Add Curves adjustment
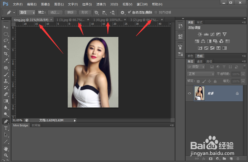Screen dimensions: 248x162 (x=212, y=34)
